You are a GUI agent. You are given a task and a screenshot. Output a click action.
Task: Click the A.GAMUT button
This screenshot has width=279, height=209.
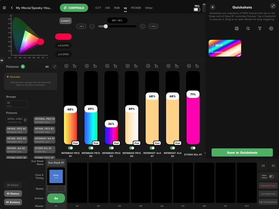(x=65, y=21)
